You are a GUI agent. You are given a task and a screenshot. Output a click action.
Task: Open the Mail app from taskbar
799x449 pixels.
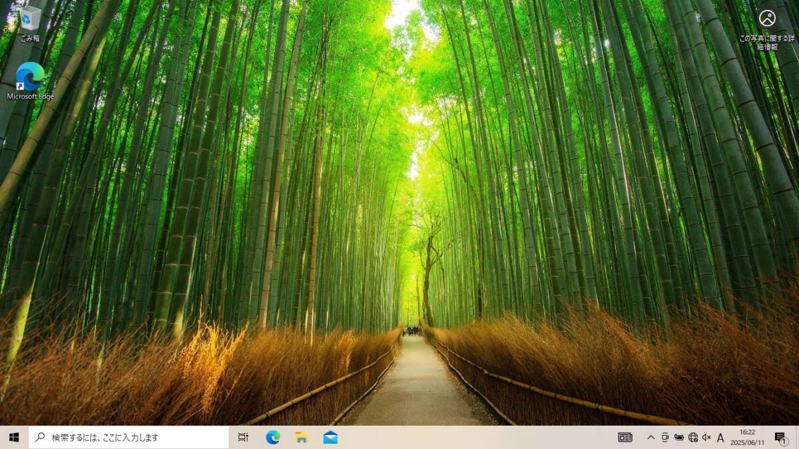(330, 437)
